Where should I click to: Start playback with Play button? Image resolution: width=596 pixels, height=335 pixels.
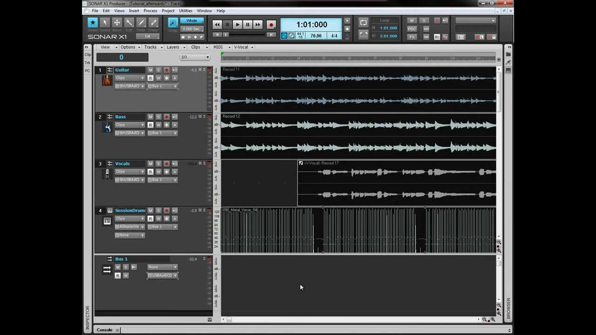click(x=237, y=25)
